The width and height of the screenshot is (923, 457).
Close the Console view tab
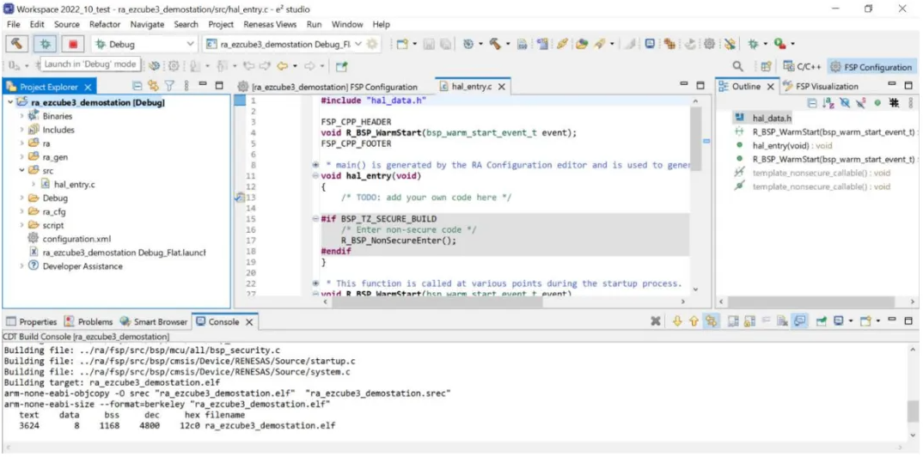249,322
